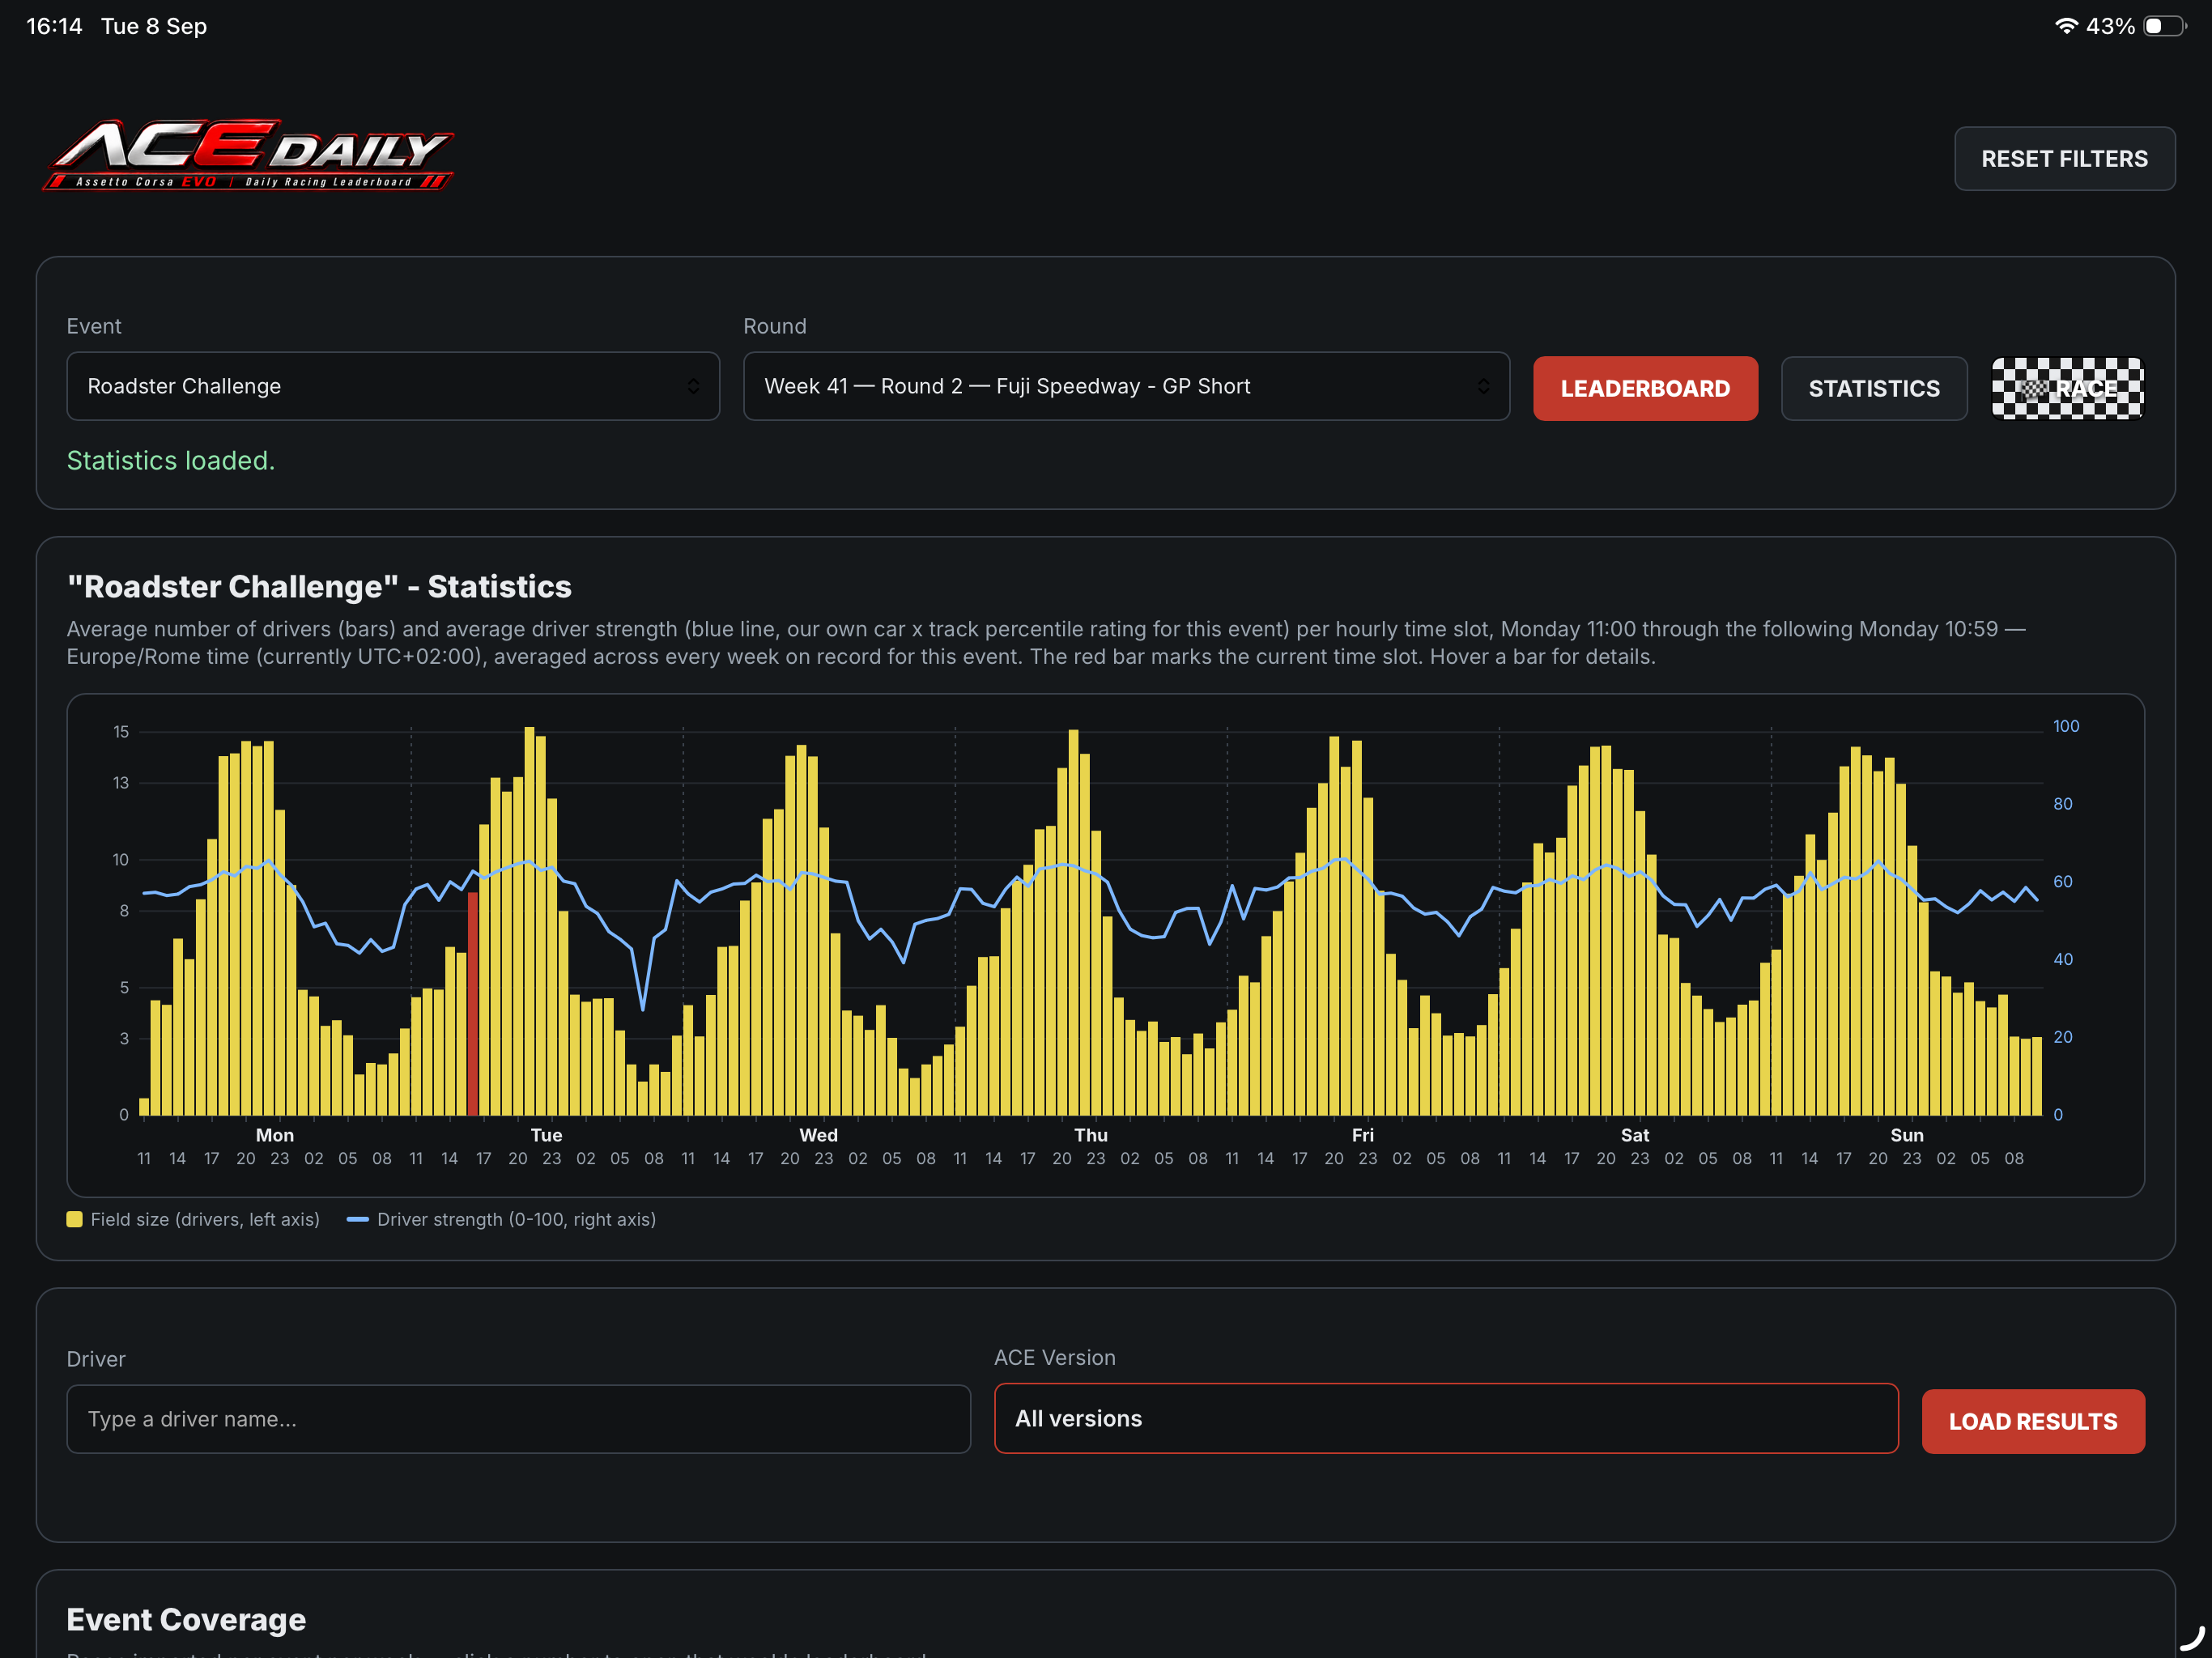This screenshot has width=2212, height=1658.
Task: Click the 'Sat' day label on chart axis
Action: tap(1635, 1135)
